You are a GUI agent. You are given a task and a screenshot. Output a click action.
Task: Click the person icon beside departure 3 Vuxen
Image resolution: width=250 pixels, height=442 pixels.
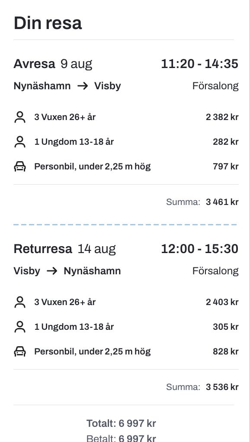pos(20,117)
